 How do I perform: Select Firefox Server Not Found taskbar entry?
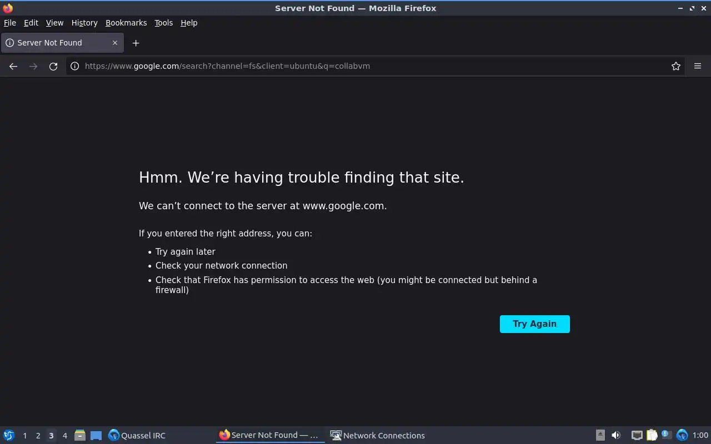271,436
